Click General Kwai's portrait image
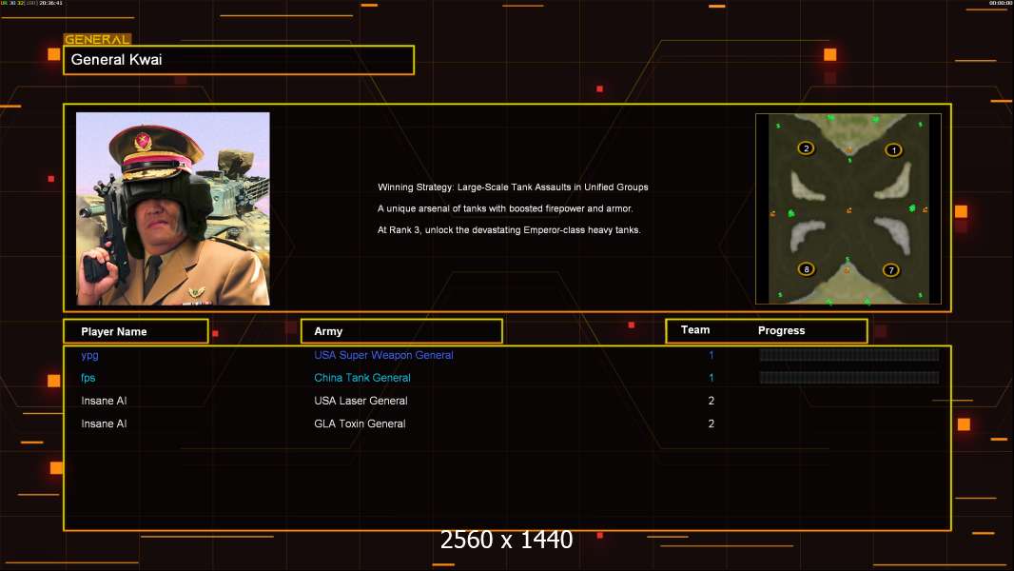Screen dimensions: 1014x571 pos(173,208)
